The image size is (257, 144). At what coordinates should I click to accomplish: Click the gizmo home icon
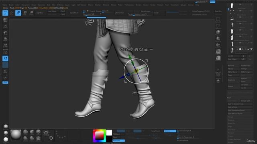(x=136, y=49)
